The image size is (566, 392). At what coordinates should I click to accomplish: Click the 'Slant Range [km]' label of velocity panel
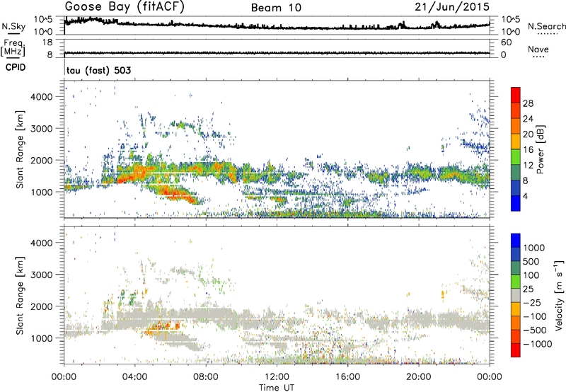pyautogui.click(x=20, y=295)
